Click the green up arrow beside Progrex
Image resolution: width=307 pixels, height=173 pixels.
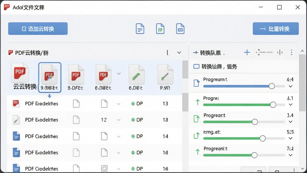point(198,102)
